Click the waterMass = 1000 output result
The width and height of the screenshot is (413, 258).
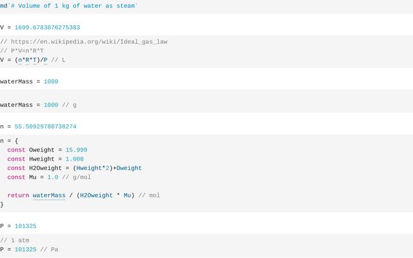pos(29,82)
